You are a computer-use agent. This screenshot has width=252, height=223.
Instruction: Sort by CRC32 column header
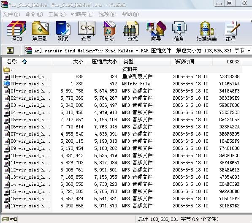tap(227, 61)
